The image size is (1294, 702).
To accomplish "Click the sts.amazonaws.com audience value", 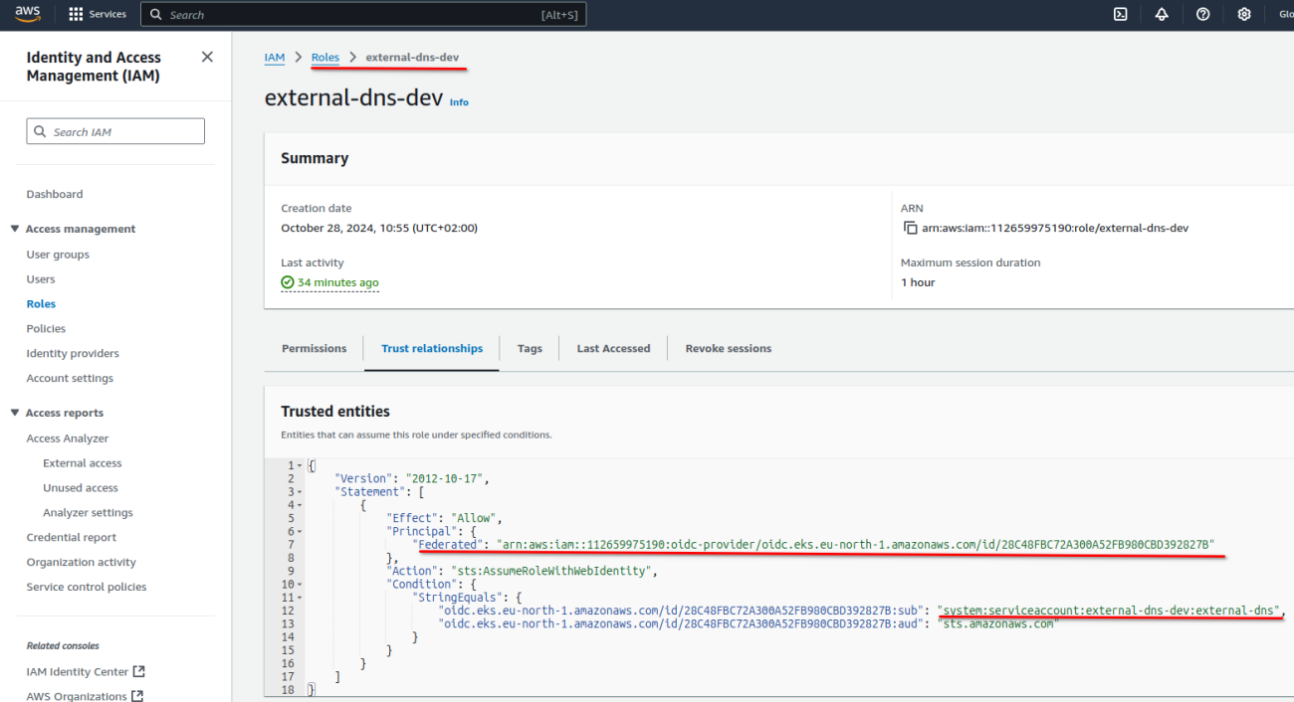I will pos(997,623).
